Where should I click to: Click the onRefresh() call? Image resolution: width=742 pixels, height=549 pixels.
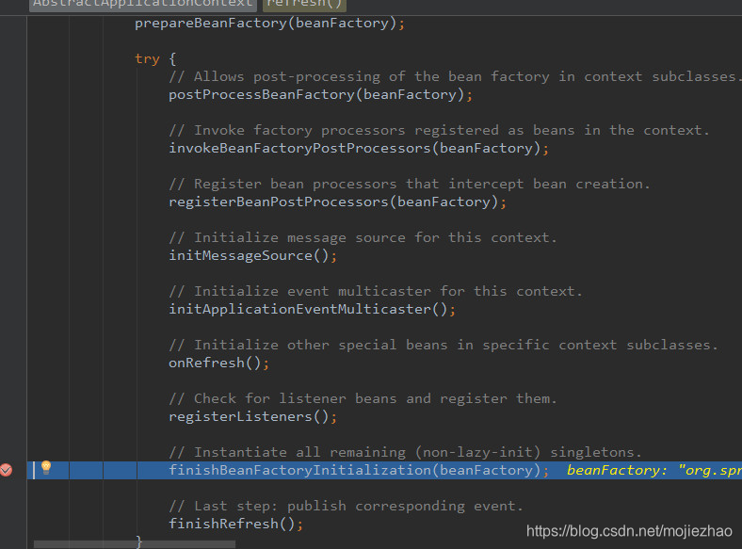218,363
